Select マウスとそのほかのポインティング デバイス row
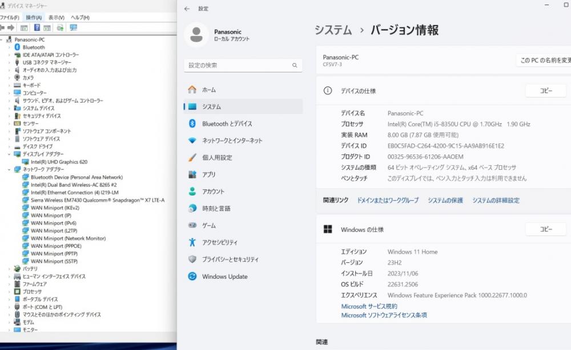This screenshot has height=350, width=571. (x=62, y=315)
